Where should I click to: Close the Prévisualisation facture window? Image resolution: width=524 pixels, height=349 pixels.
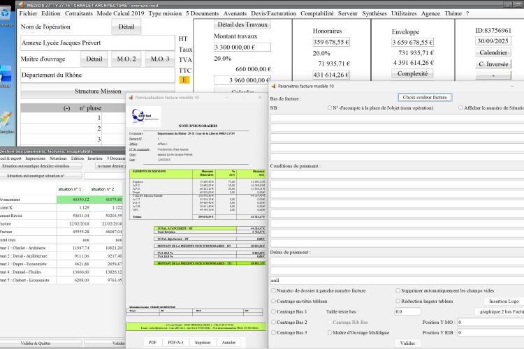[260, 97]
